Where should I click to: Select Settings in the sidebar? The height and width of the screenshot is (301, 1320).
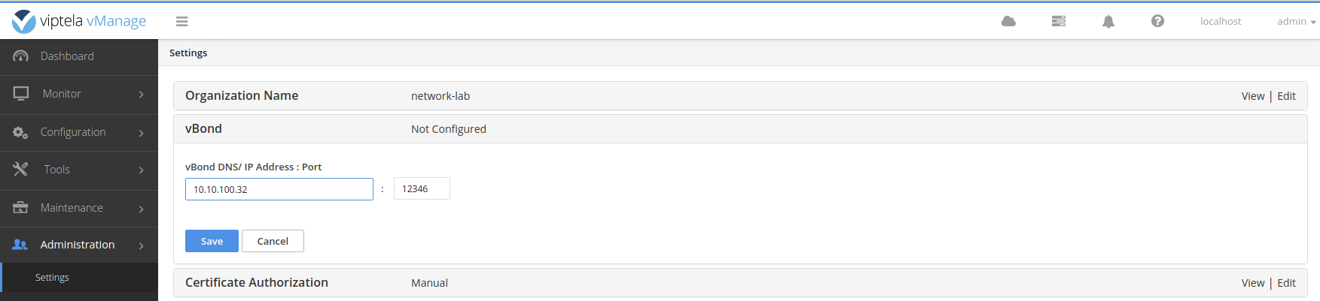tap(52, 278)
